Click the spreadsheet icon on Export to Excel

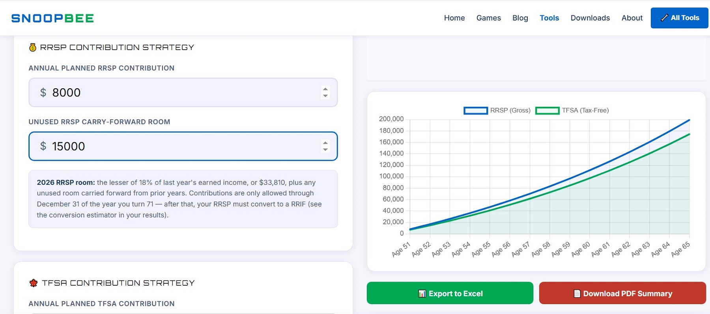422,294
